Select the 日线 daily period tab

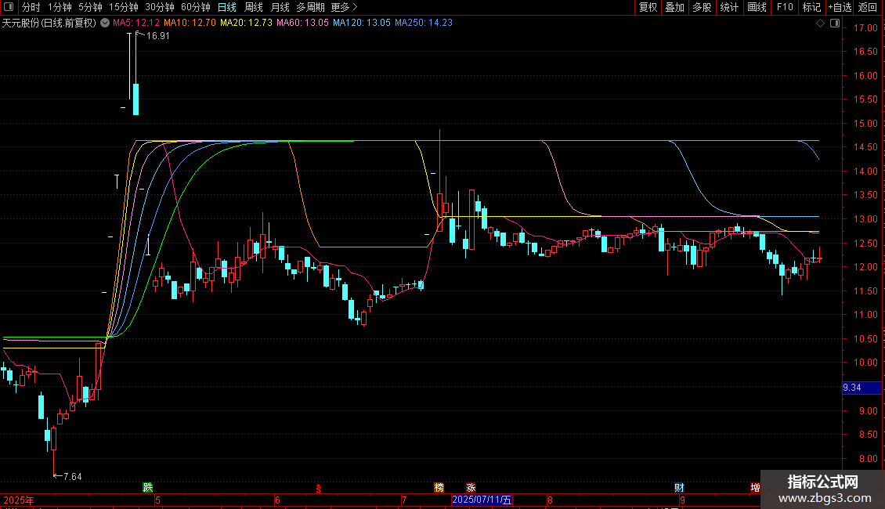click(227, 7)
